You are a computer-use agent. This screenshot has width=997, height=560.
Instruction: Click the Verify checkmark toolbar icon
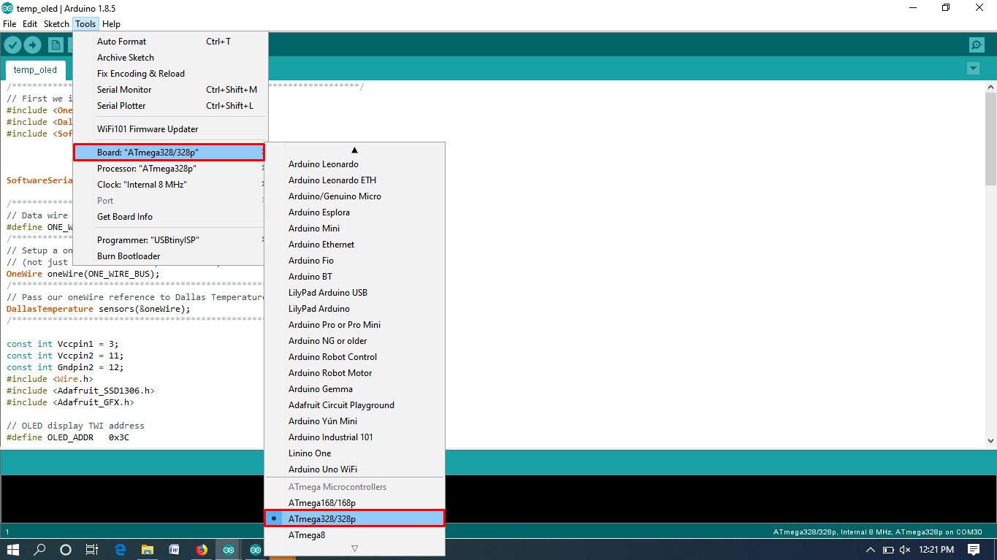(12, 45)
